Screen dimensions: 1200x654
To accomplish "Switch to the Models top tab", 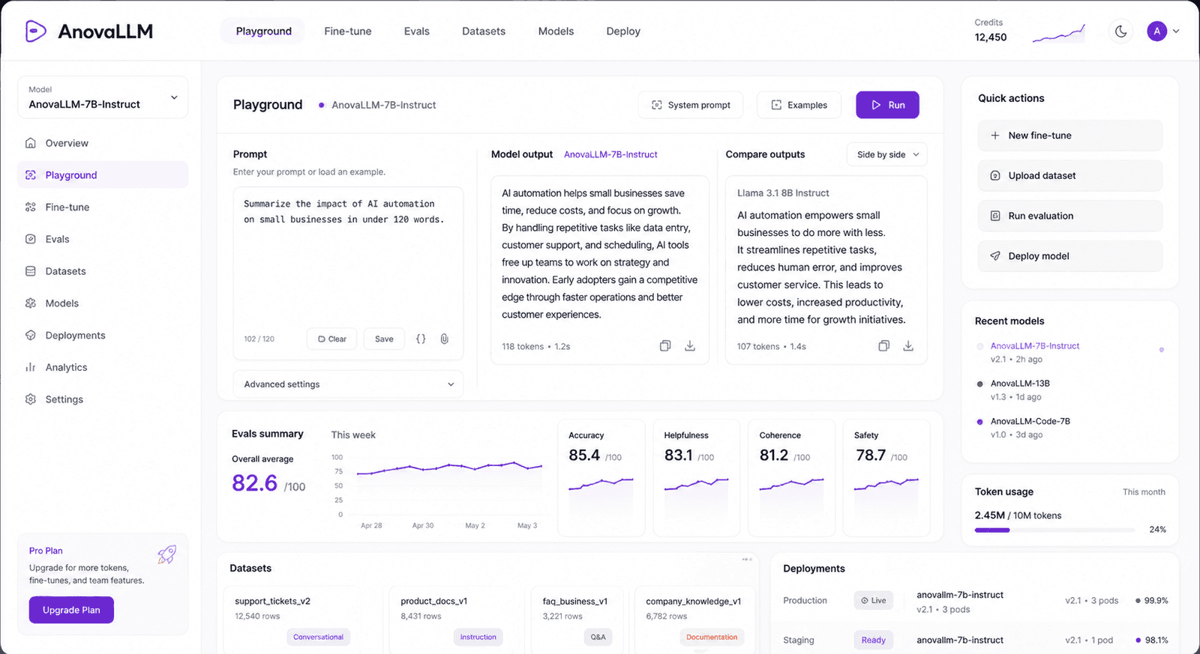I will point(556,31).
